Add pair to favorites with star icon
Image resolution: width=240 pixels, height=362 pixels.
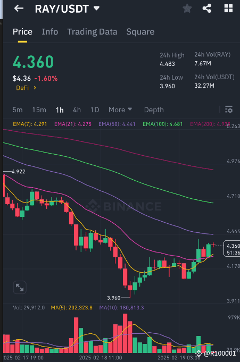tap(187, 9)
